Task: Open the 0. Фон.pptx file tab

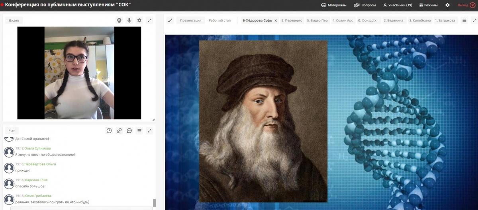Action: click(367, 20)
